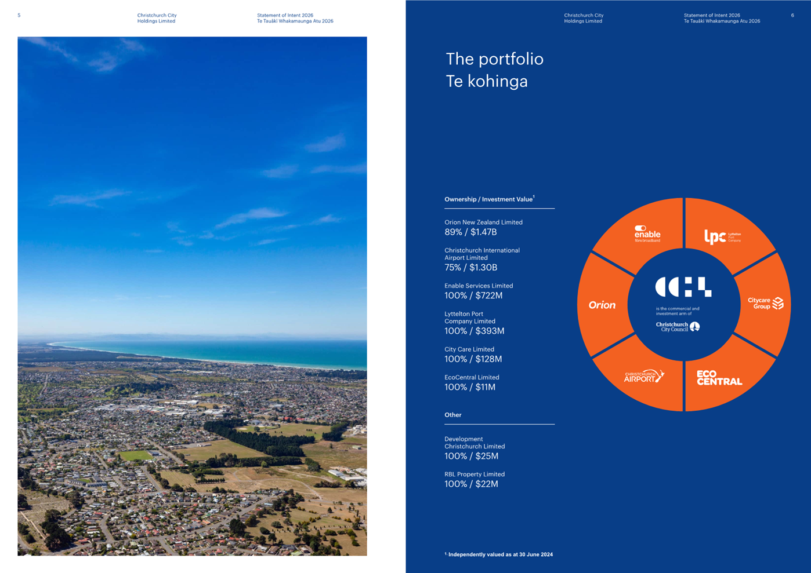The width and height of the screenshot is (811, 573).
Task: Click the '100% / $25M' value
Action: click(471, 456)
